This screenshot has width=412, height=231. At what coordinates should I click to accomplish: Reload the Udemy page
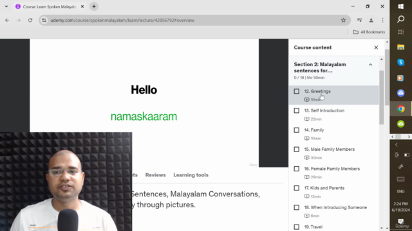tap(30, 20)
